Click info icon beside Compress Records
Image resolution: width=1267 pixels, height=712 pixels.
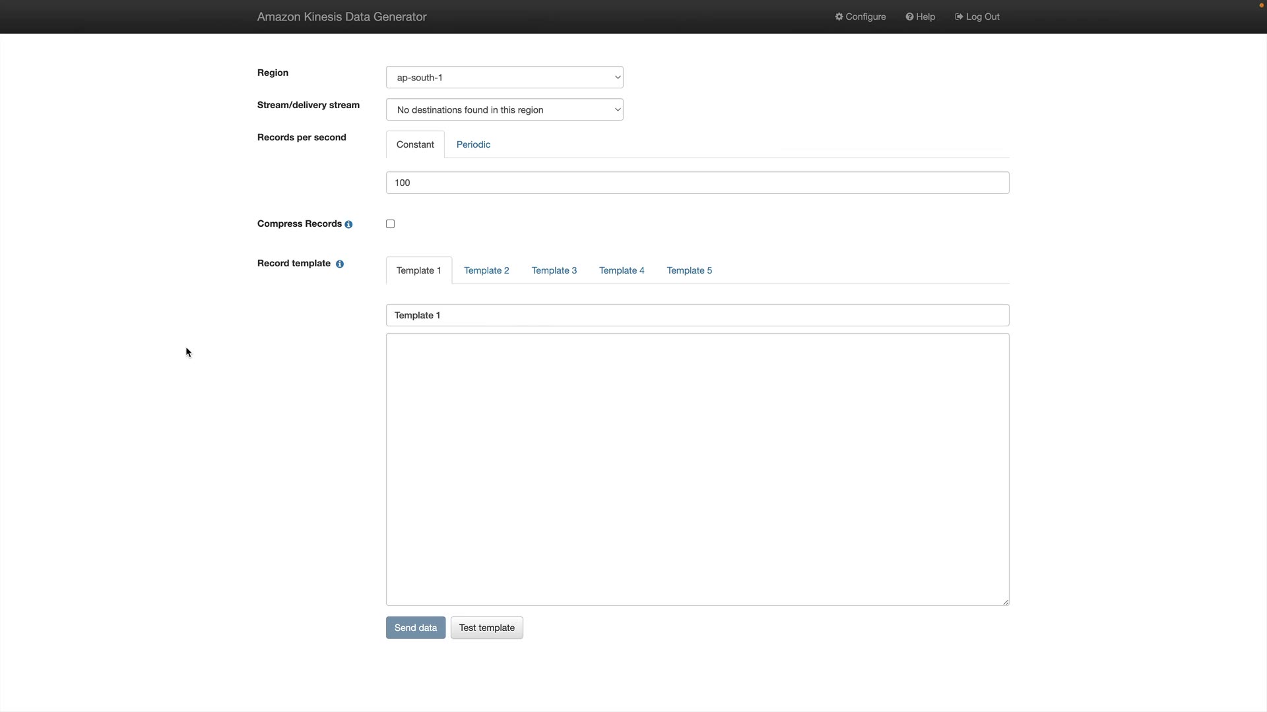pyautogui.click(x=348, y=225)
